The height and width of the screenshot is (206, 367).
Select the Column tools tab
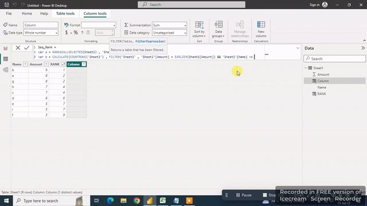tap(95, 14)
